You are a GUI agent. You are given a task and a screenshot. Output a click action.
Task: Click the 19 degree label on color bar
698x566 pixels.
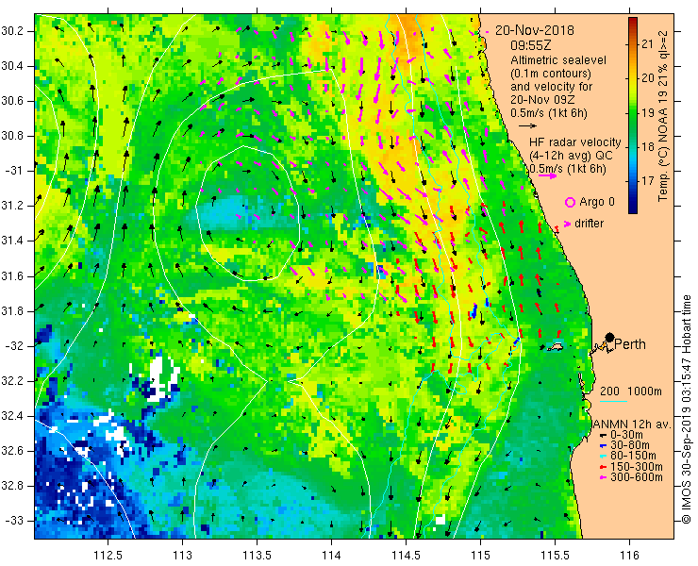point(648,112)
